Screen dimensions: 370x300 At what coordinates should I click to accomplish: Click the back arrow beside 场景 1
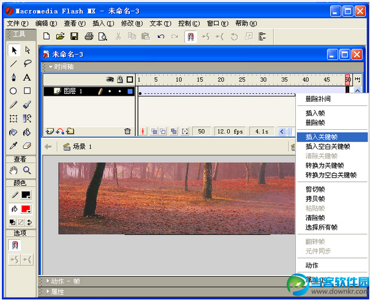(x=48, y=147)
